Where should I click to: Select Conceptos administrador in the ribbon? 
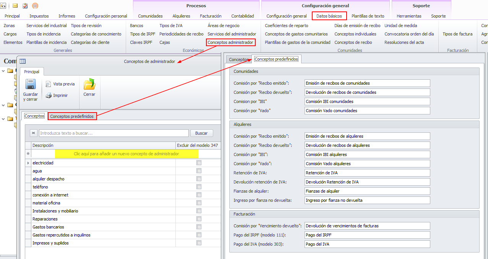[x=231, y=42]
